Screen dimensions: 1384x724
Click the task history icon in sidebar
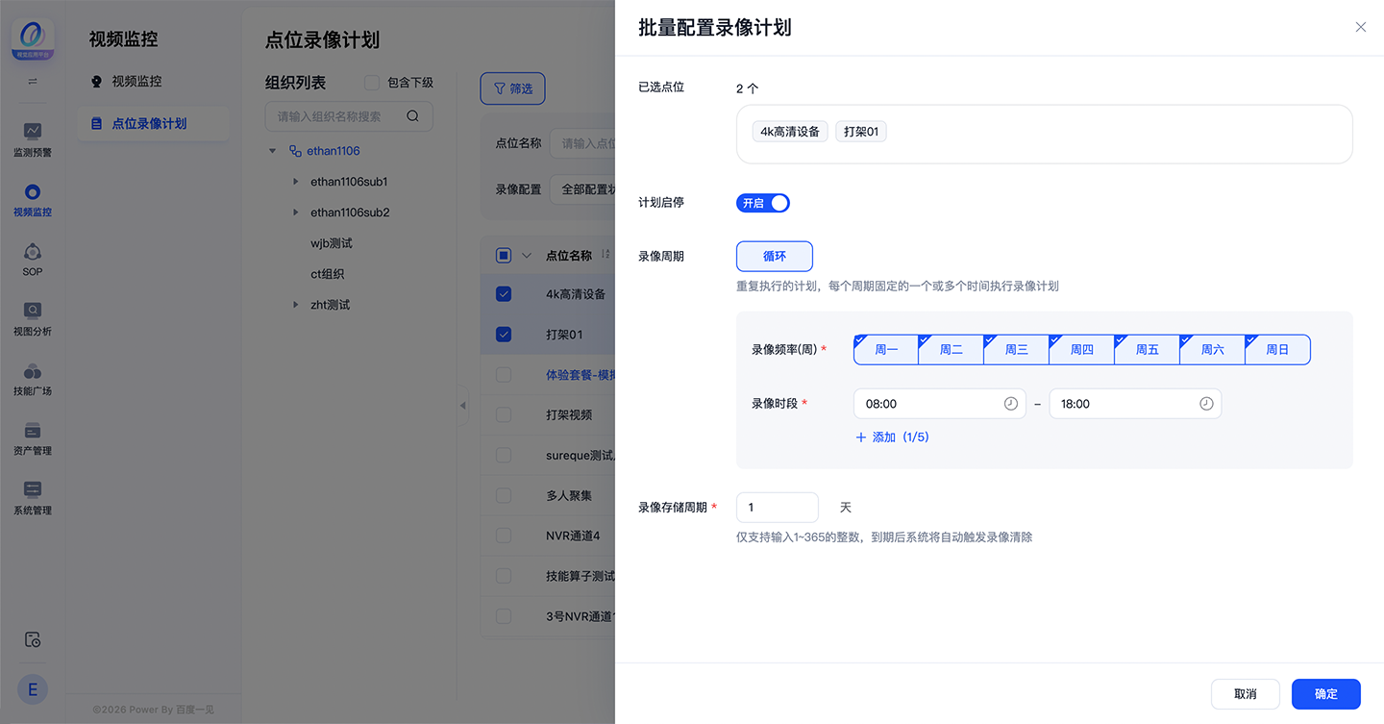click(33, 639)
